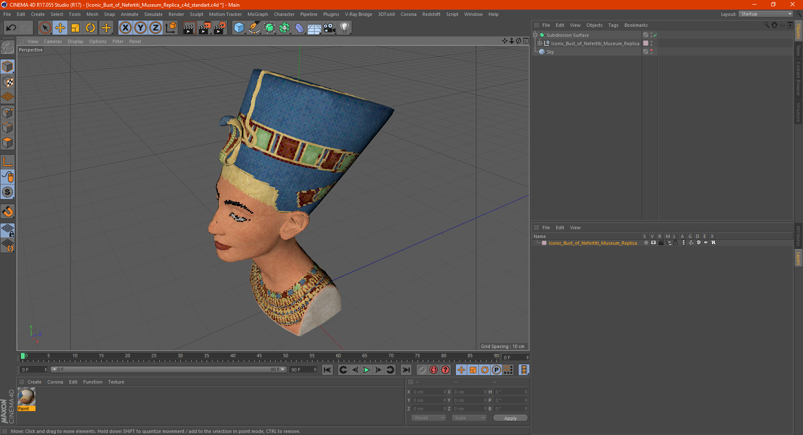This screenshot has height=435, width=803.
Task: Open the MoGraph menu
Action: (258, 14)
